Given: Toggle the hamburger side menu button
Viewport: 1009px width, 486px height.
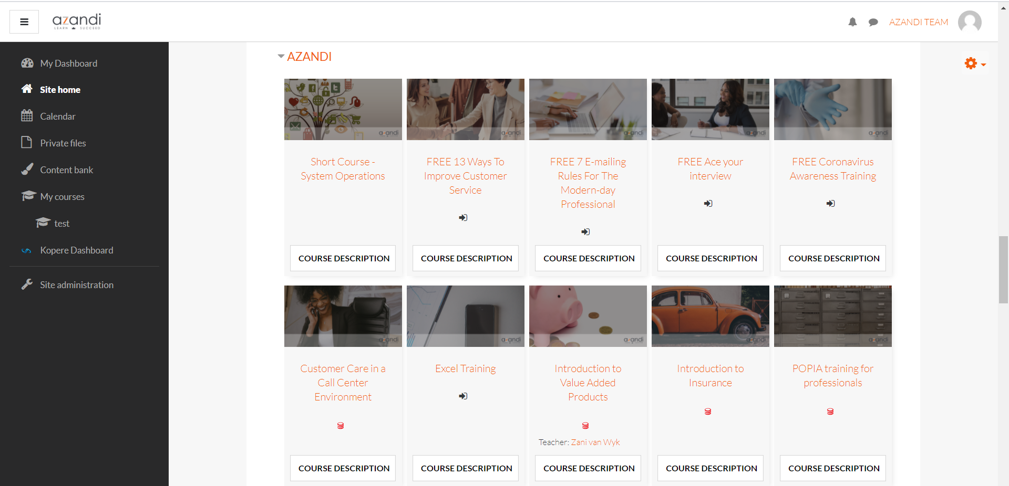Looking at the screenshot, I should pos(24,22).
